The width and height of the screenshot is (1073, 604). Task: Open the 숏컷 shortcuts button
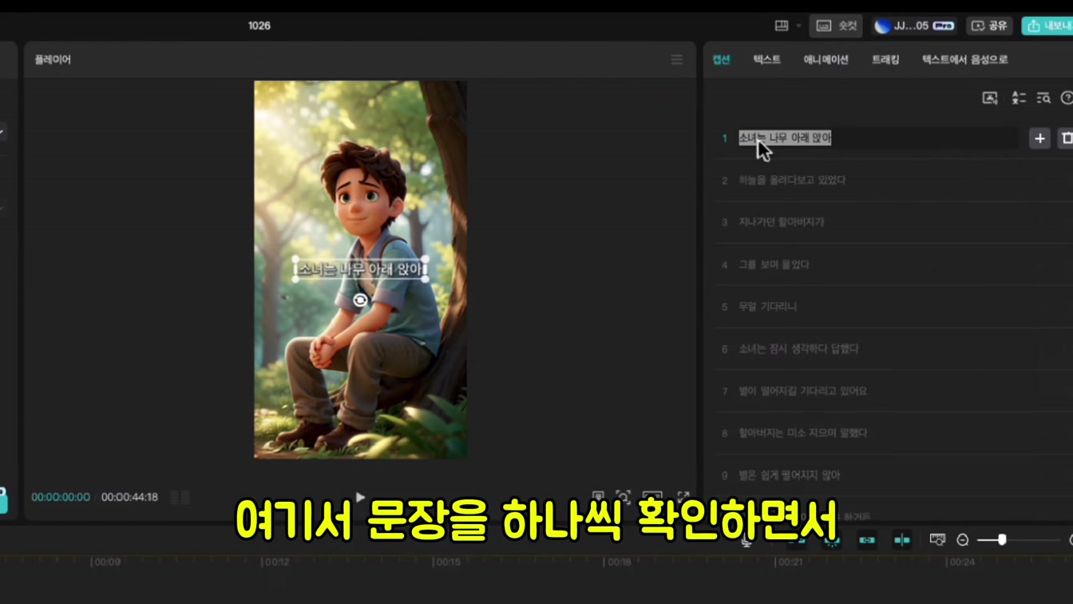[836, 26]
